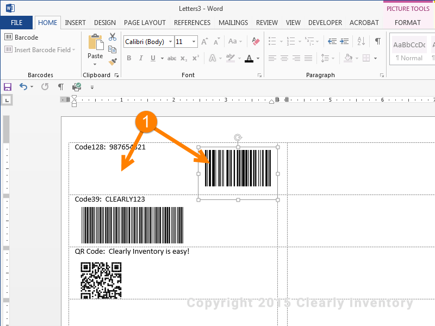Apply numbered list
Screen dimensions: 435x326
[x=291, y=41]
